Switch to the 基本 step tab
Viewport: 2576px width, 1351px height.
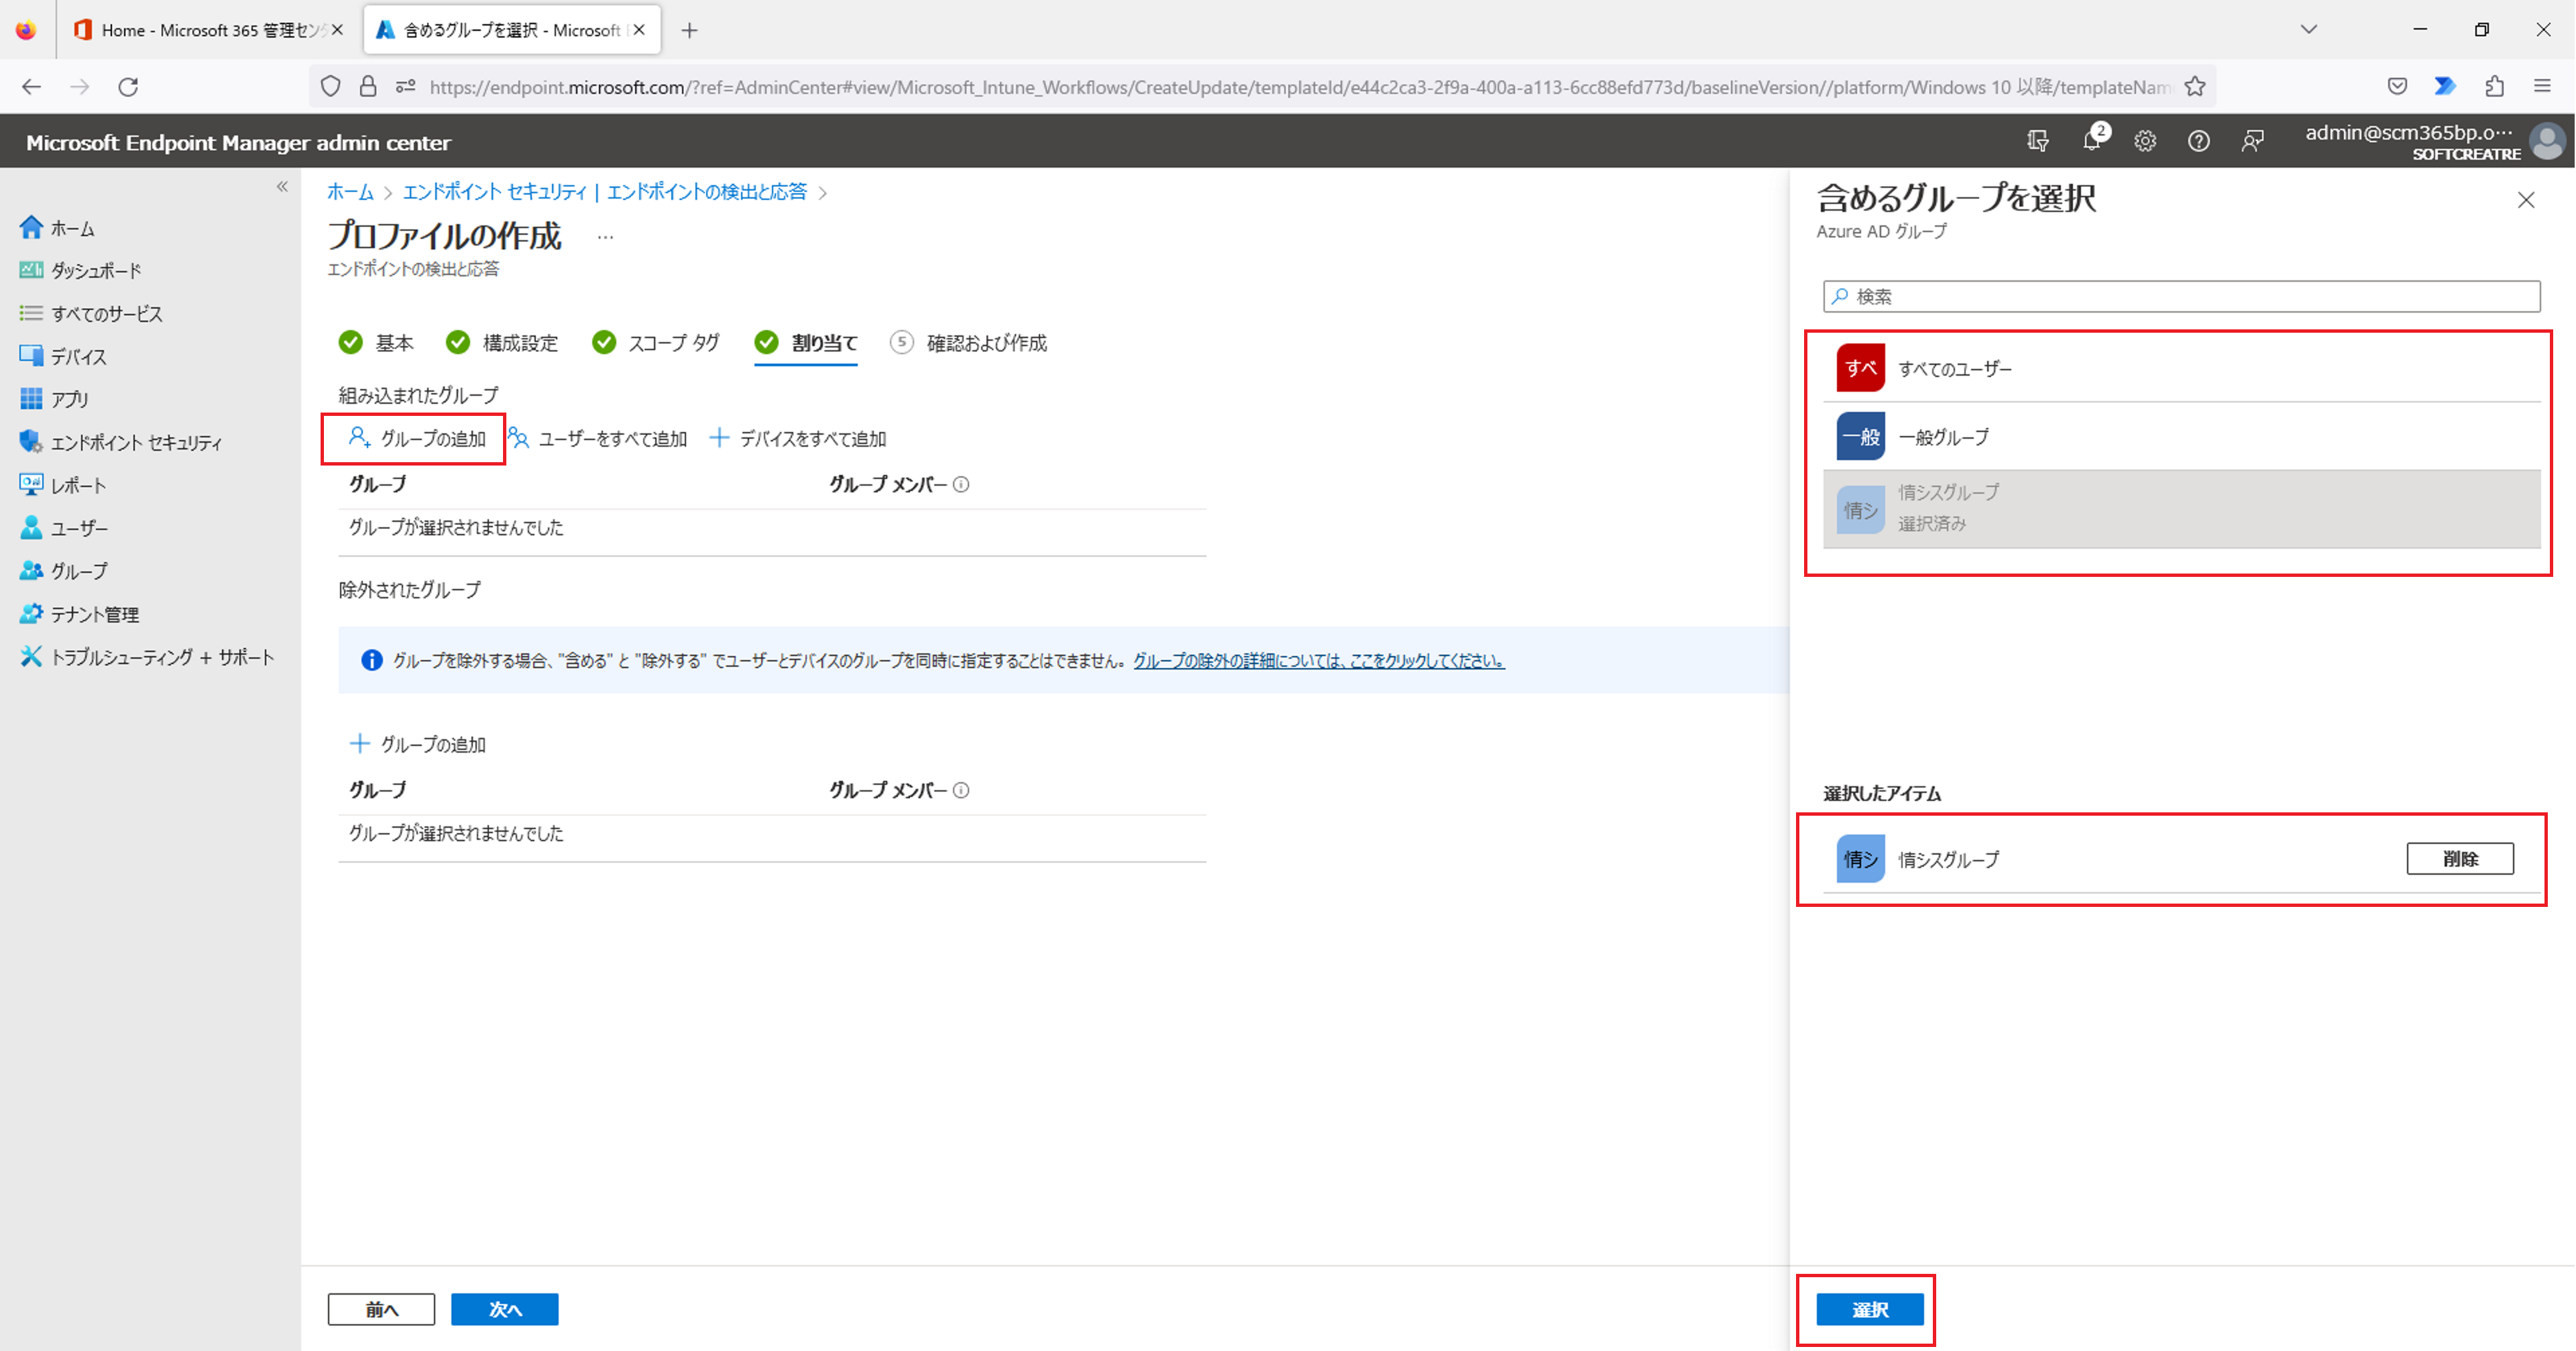coord(376,343)
